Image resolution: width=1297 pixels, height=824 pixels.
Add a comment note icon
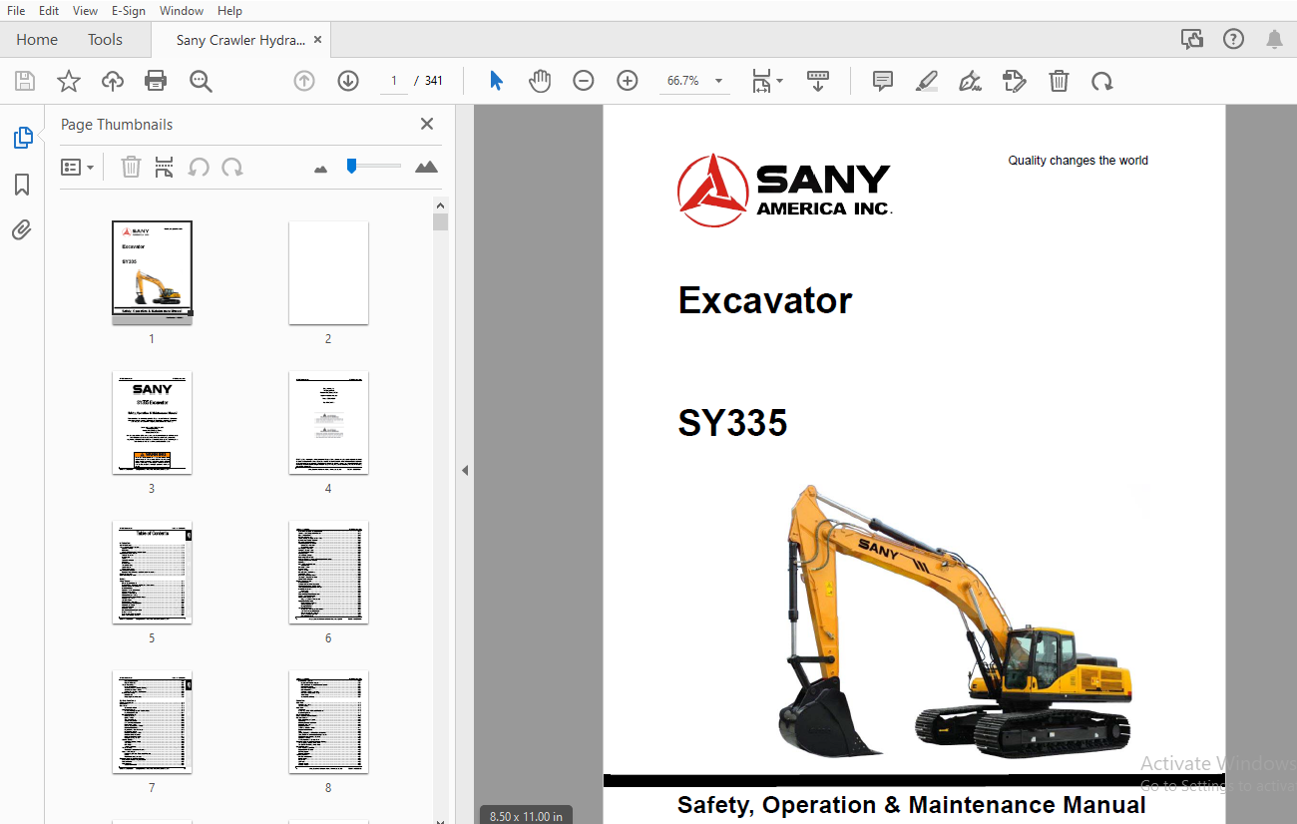(x=883, y=81)
